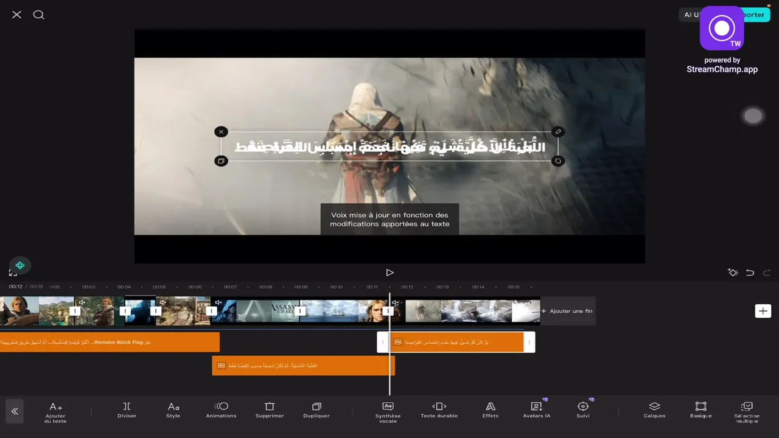
Task: Click 'Supprimer' delete tool
Action: (x=270, y=410)
